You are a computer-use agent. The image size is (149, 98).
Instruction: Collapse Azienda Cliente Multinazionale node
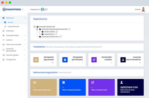click(37, 29)
